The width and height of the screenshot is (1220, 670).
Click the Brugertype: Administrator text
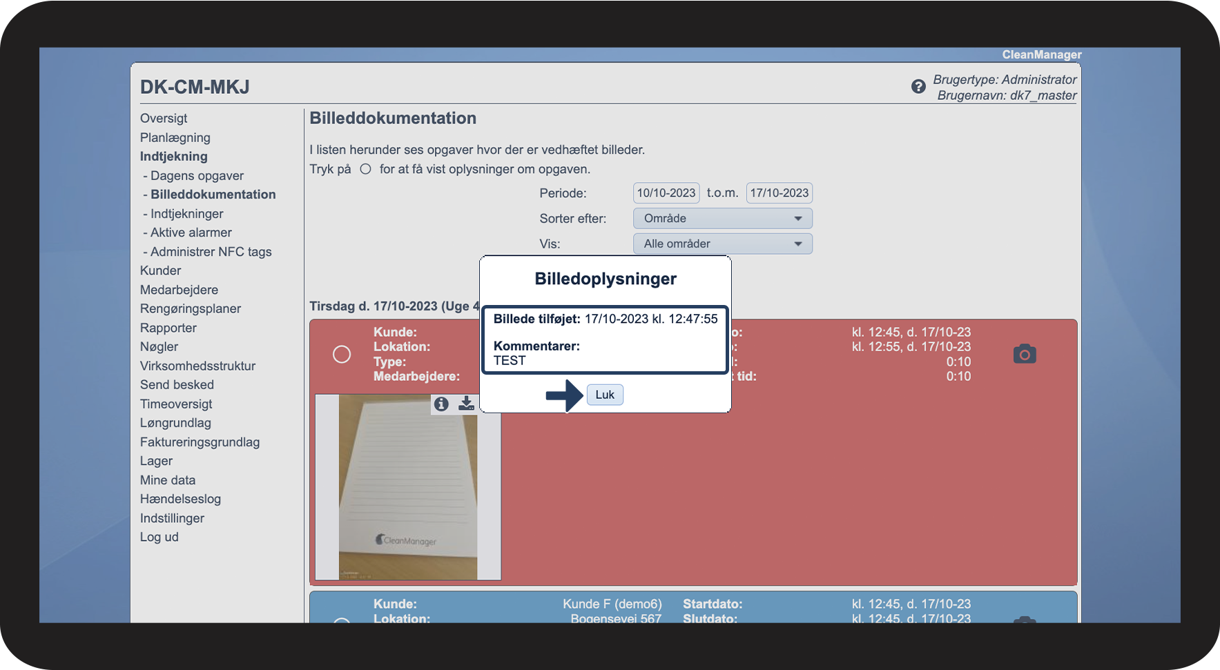click(x=1005, y=79)
